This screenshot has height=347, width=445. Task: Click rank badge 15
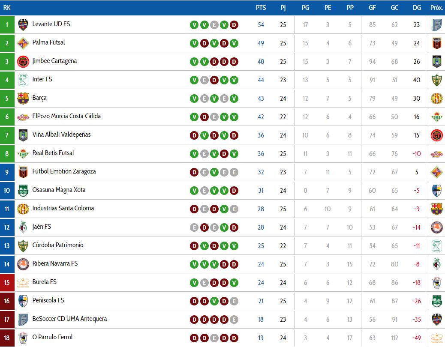(x=7, y=283)
